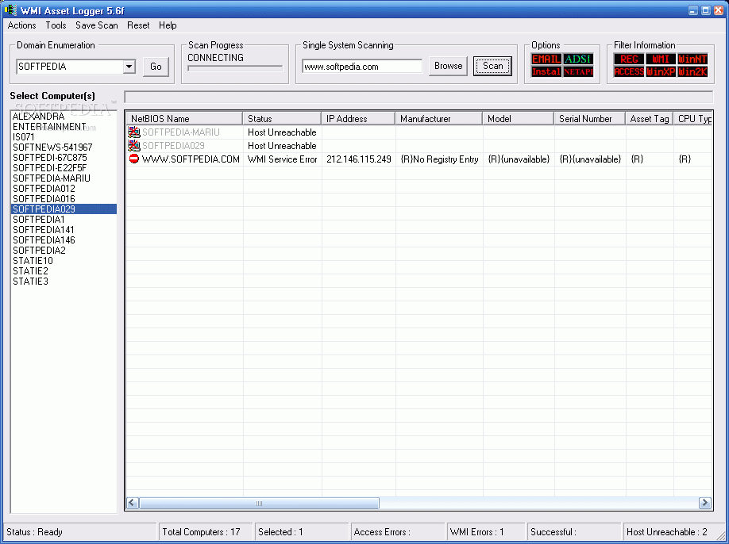
Task: Toggle the ADSI option indicator
Action: pyautogui.click(x=578, y=59)
